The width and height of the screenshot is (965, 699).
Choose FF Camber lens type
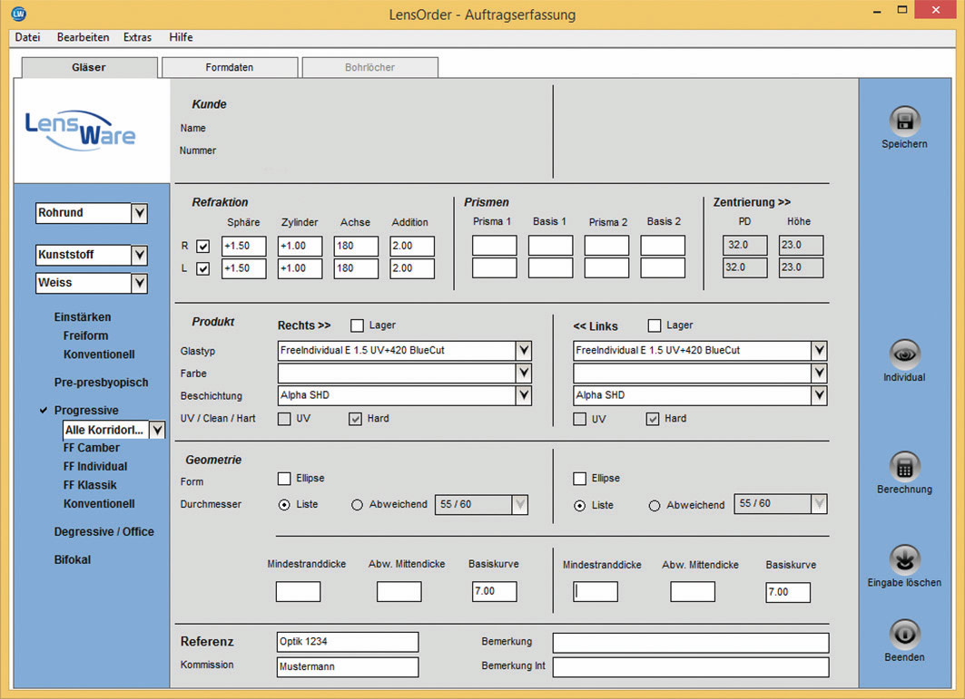click(x=91, y=448)
